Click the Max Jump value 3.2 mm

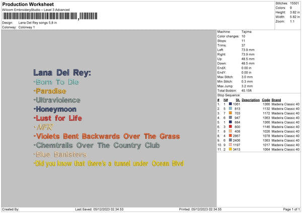pyautogui.click(x=247, y=86)
